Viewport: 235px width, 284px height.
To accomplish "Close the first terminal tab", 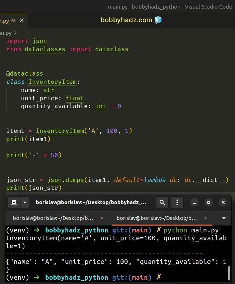I will tap(102, 218).
